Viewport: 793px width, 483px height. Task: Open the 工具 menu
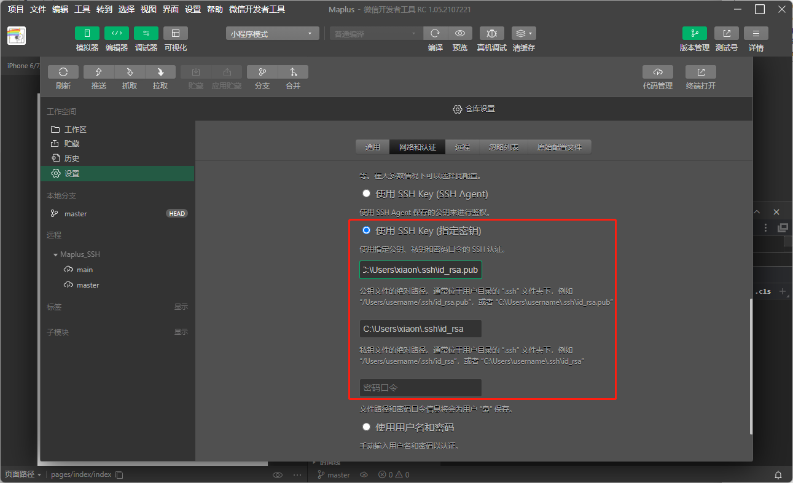(x=82, y=9)
